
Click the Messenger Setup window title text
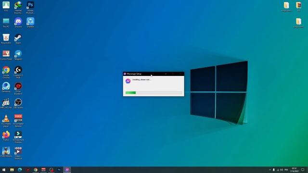[x=134, y=74]
